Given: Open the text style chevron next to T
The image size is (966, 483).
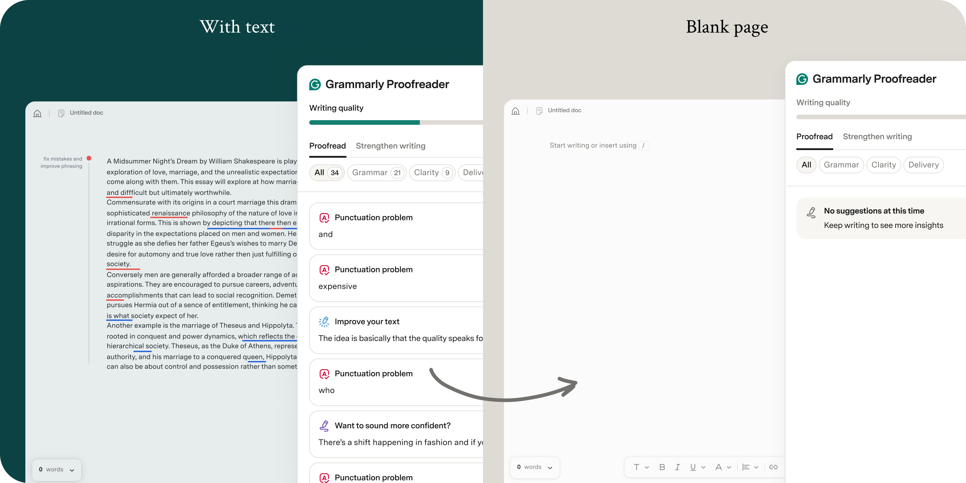Looking at the screenshot, I should pos(647,467).
